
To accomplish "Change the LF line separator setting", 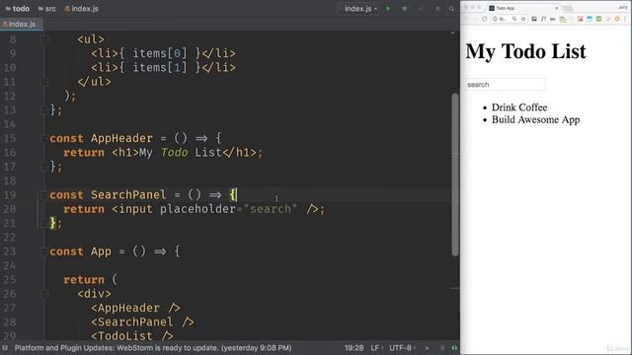I will tap(376, 348).
